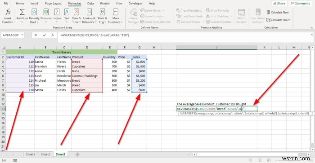Viewport: 315px width, 163px height.
Task: Switch to the Home tab
Action: tap(20, 4)
